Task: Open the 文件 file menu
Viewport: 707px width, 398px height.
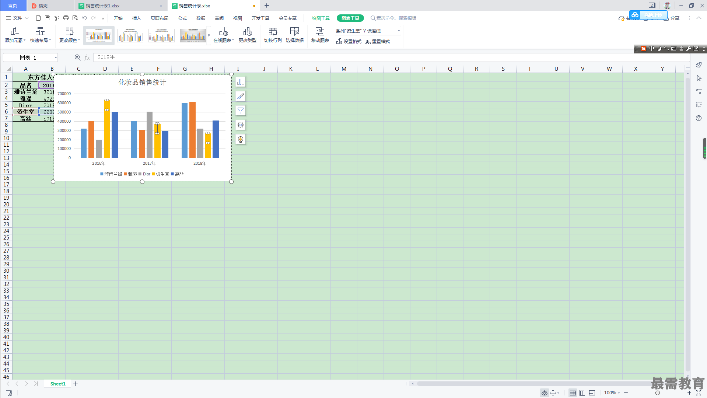Action: tap(17, 18)
